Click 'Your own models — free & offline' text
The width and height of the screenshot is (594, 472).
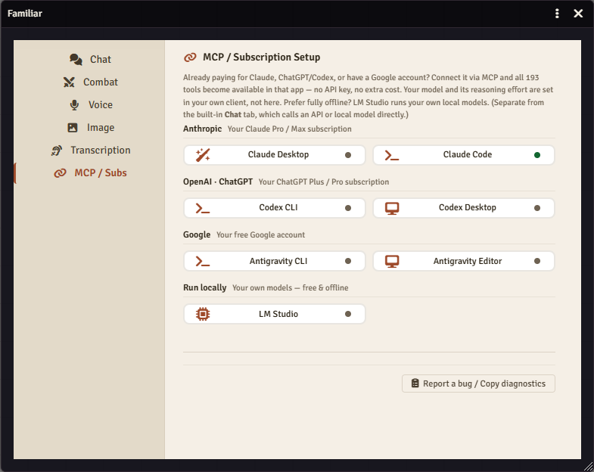[x=290, y=288]
